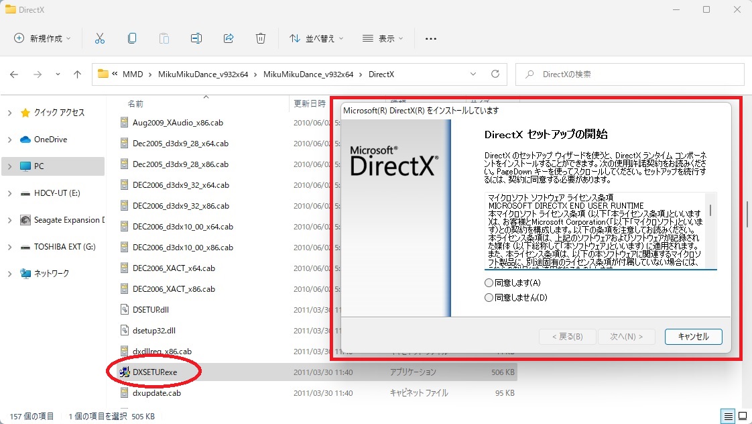The height and width of the screenshot is (424, 752).
Task: Go up one folder level arrow
Action: coord(77,74)
